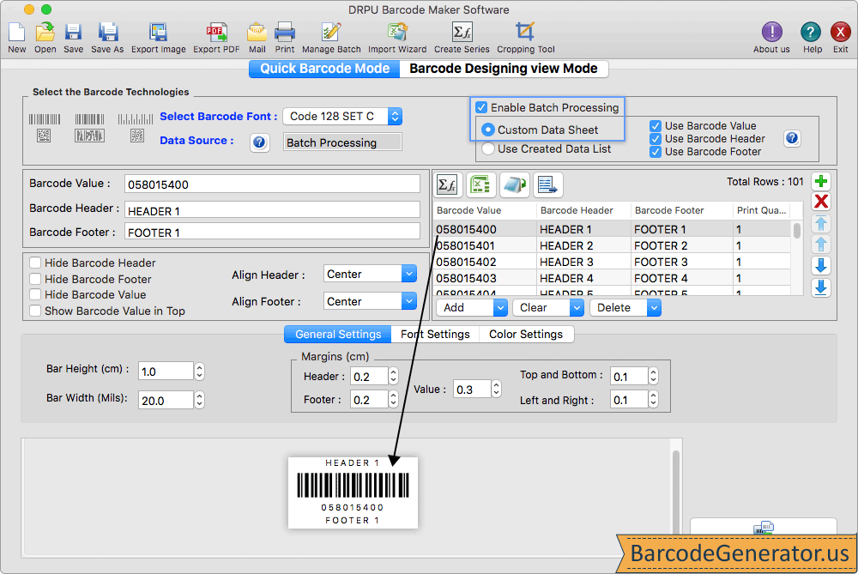Click the Top and Bottom margin field
858x574 pixels.
coord(629,377)
